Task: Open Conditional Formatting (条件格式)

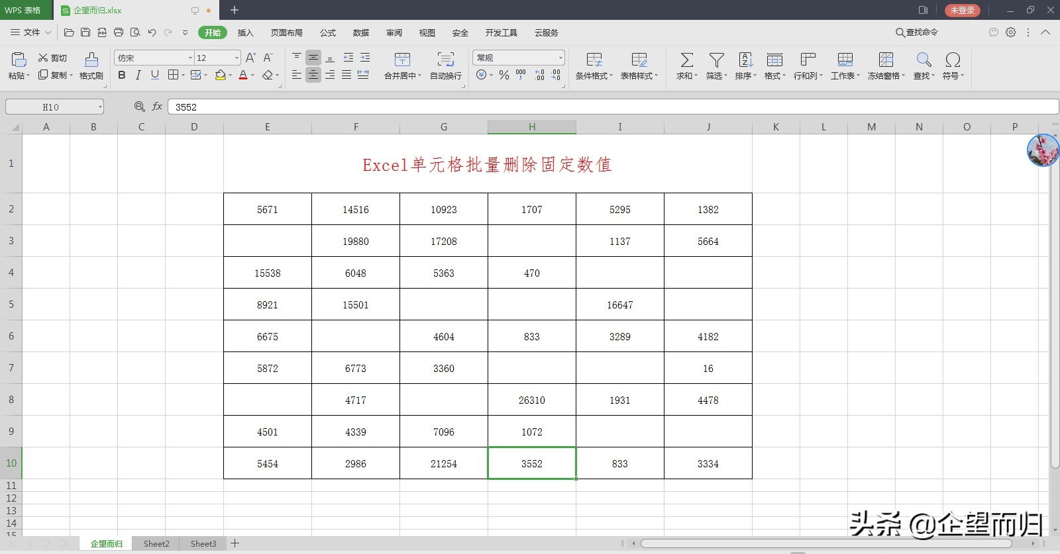Action: pyautogui.click(x=594, y=66)
